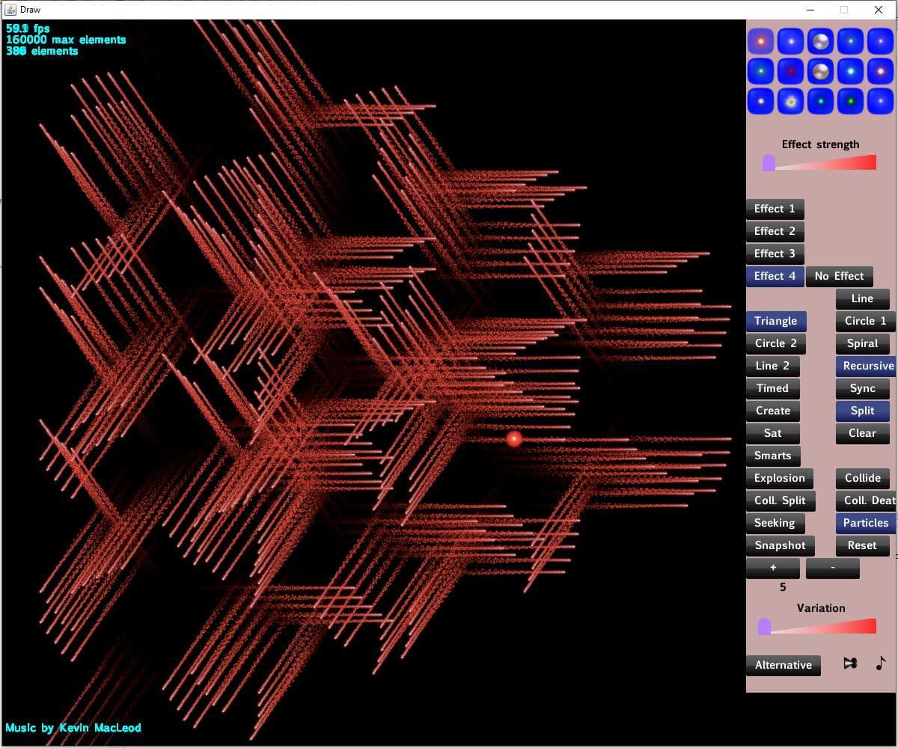Screen dimensions: 898x748
Task: Select the orange-red glowing particle swatch
Action: (761, 41)
